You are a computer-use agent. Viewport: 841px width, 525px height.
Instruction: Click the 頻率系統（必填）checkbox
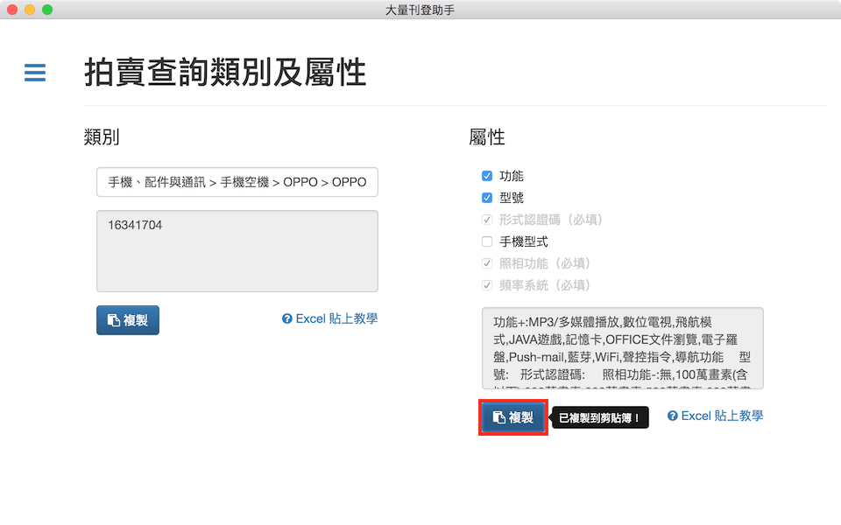pos(487,285)
